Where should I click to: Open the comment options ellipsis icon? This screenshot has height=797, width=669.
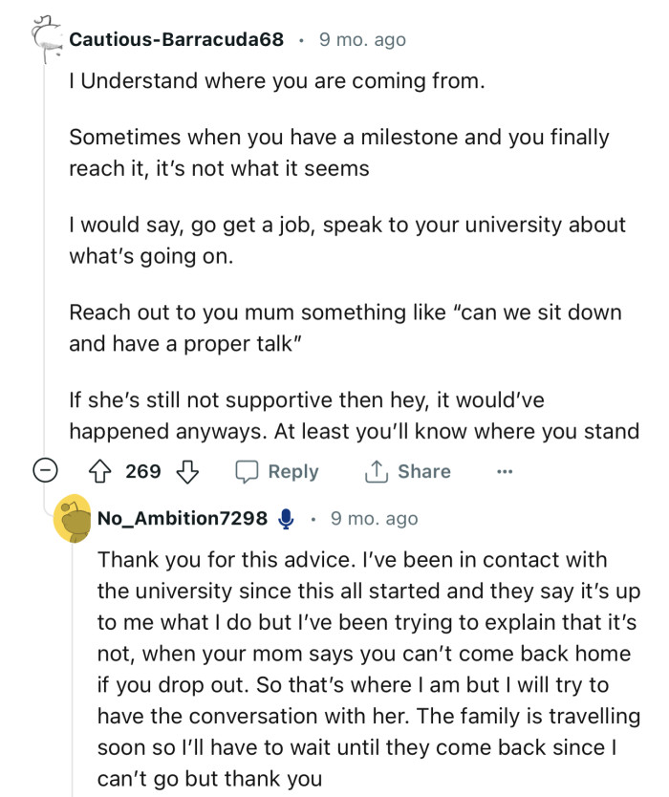point(506,471)
